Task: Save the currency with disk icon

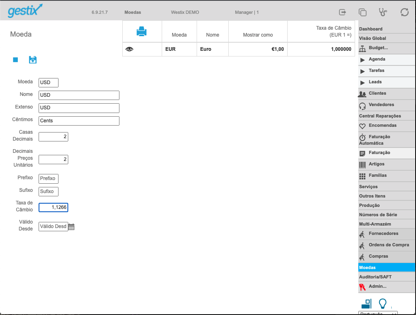Action: pyautogui.click(x=32, y=60)
